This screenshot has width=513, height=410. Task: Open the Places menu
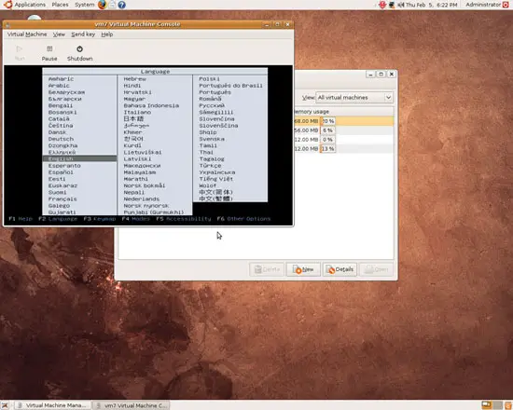(x=61, y=5)
